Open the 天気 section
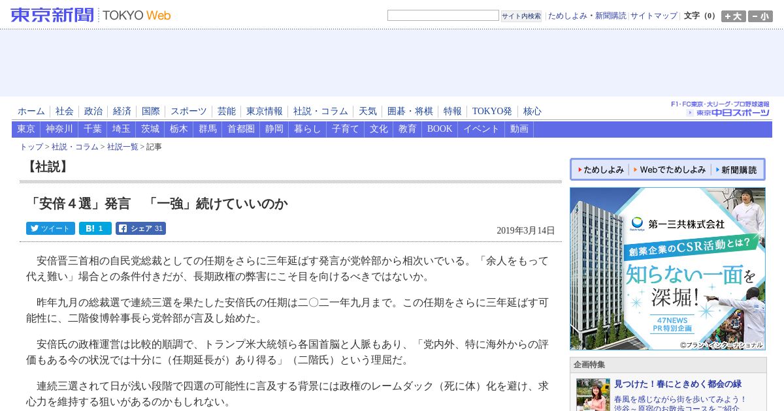Screen dimensions: 784x411 click(x=368, y=112)
